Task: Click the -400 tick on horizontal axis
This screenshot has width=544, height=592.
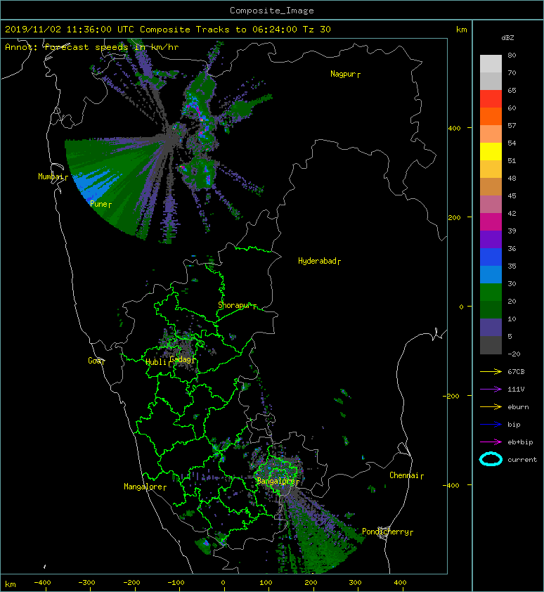Action: point(43,583)
